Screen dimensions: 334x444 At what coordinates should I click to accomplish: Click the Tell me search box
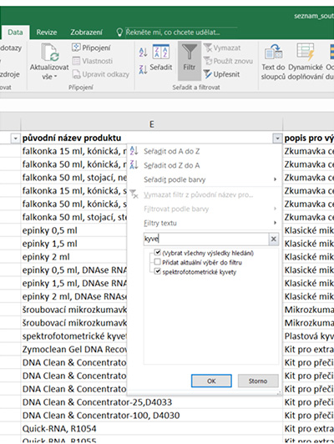180,32
